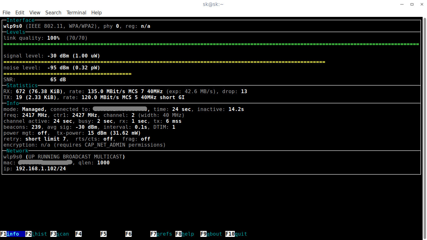Click the empty F4 key label
This screenshot has height=240, width=427.
(78, 234)
